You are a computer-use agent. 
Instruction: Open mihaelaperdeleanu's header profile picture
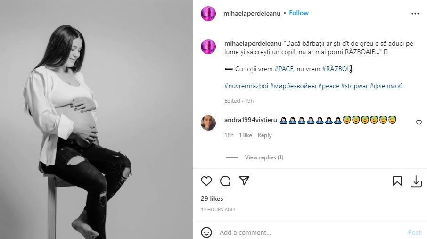(x=208, y=14)
